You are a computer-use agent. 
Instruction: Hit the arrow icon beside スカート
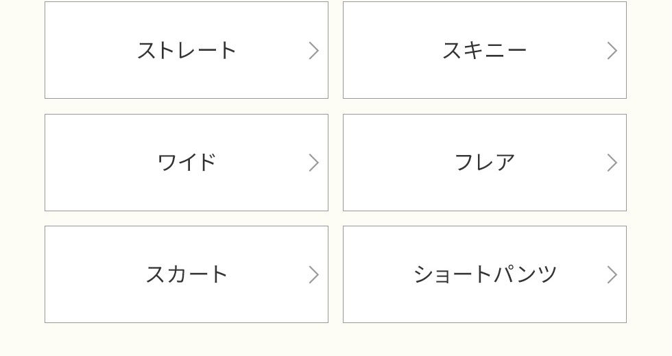pyautogui.click(x=313, y=275)
